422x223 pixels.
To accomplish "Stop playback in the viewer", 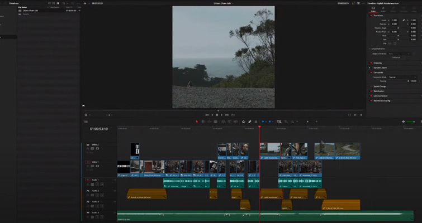I will tap(217, 115).
